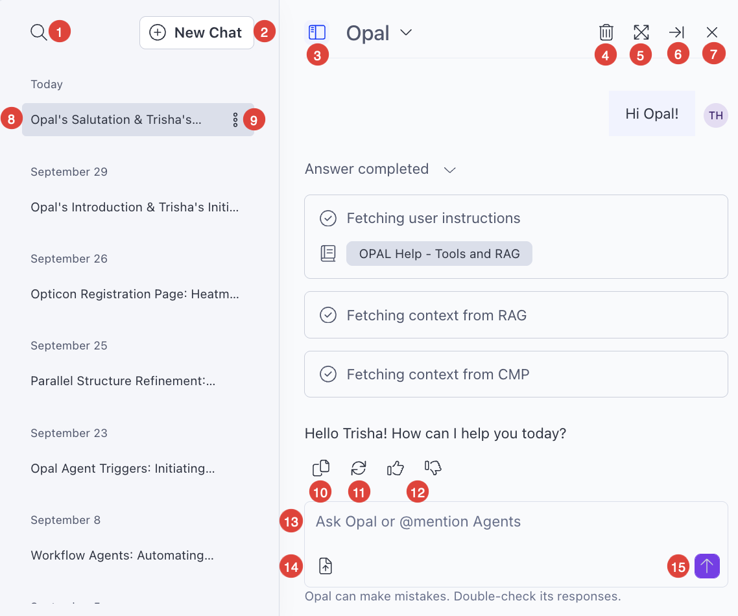The height and width of the screenshot is (616, 738).
Task: Open OPAL Help - Tools and RAG chip
Action: point(439,254)
